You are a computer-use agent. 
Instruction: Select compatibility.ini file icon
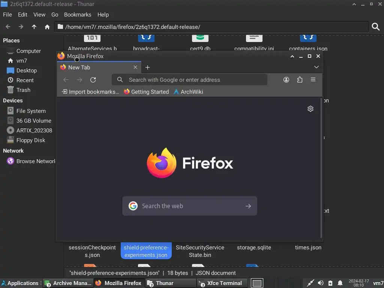coord(254,39)
